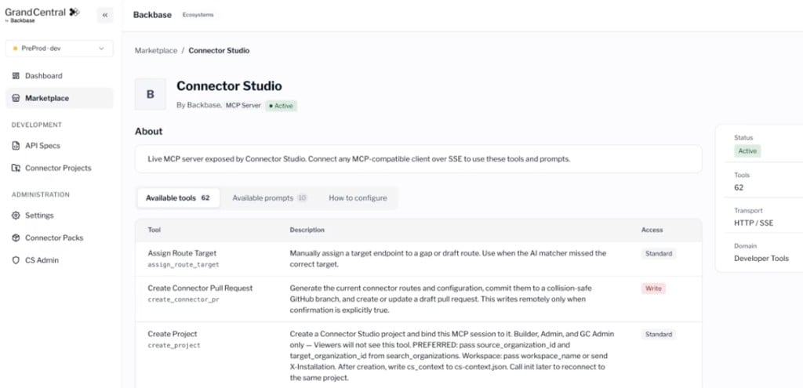Click the MCP Server label
This screenshot has height=388, width=803.
point(243,106)
